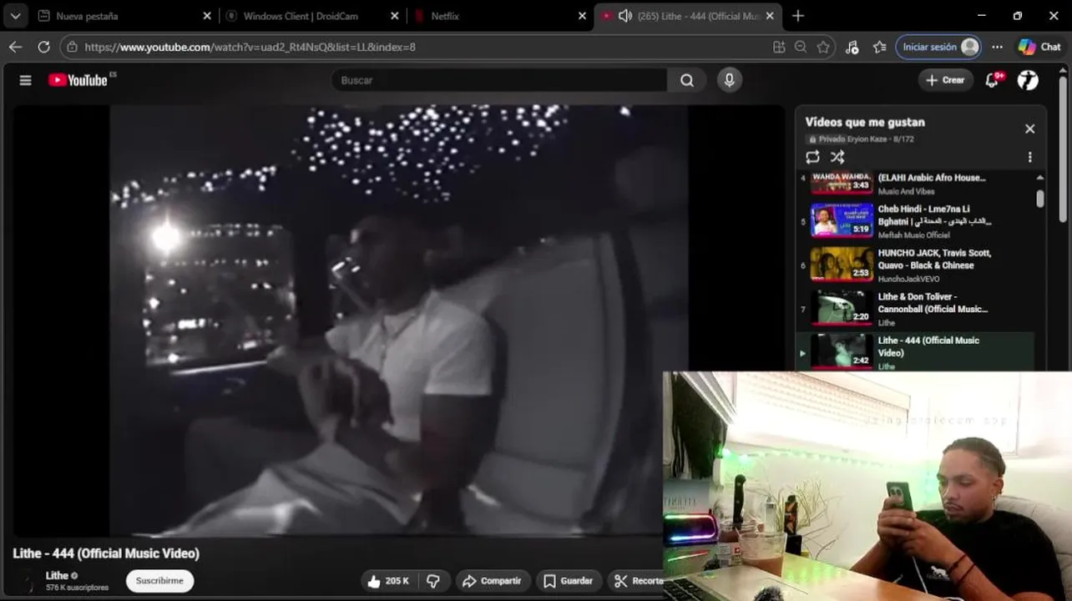Select Lithe - 444 playlist entry
The height and width of the screenshot is (601, 1072).
click(x=914, y=352)
